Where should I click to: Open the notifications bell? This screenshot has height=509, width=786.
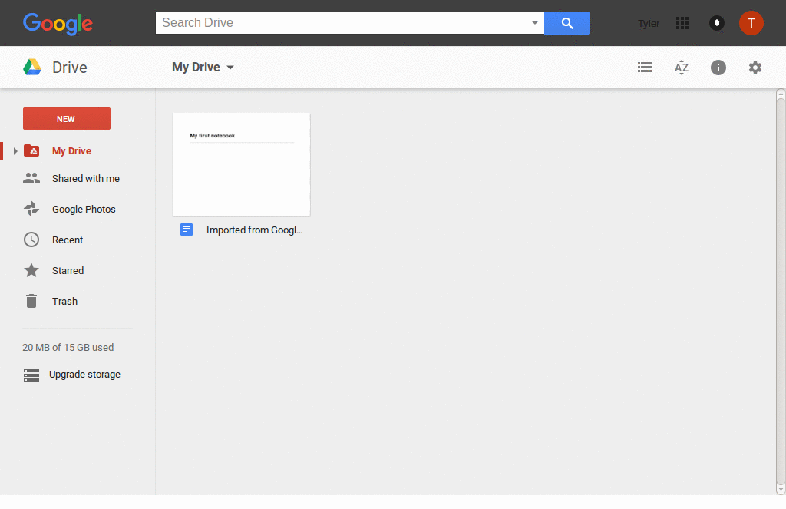click(717, 23)
